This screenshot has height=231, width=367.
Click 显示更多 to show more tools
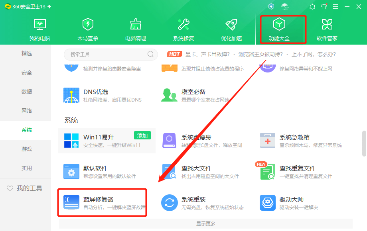[205, 223]
